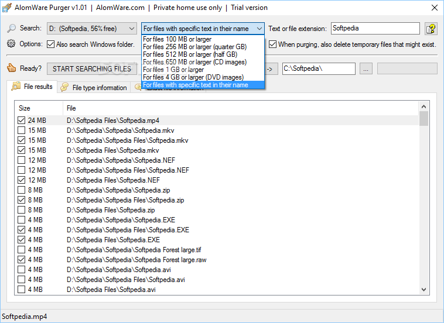Check D:\Softpedia\Softpedia\Softpedia.zip checkbox
This screenshot has height=323, width=444.
point(21,190)
